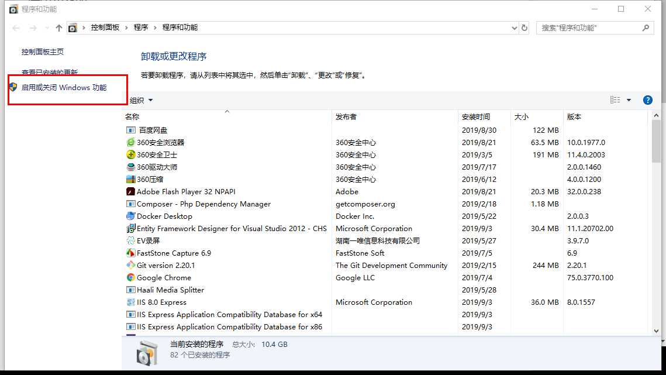Click 控制面板 breadcrumb segment
Viewport: 666px width, 375px height.
pyautogui.click(x=105, y=27)
